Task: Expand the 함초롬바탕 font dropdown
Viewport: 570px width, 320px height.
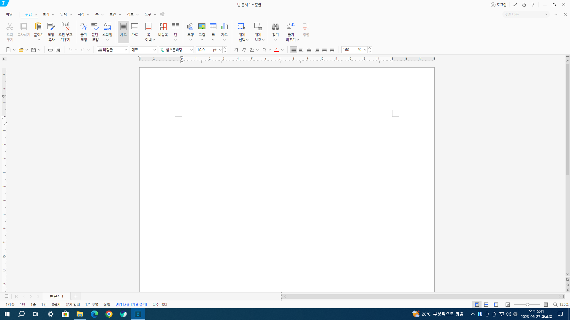Action: tap(191, 50)
